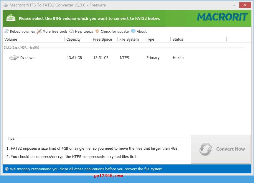Open the About dialog
The width and height of the screenshot is (254, 183).
coord(139,31)
